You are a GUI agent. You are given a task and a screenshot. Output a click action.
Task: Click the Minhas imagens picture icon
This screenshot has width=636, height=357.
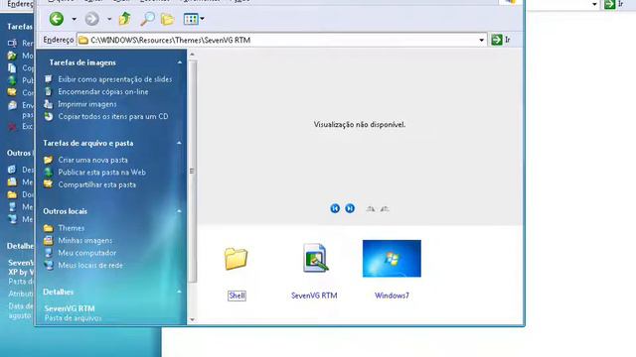49,240
